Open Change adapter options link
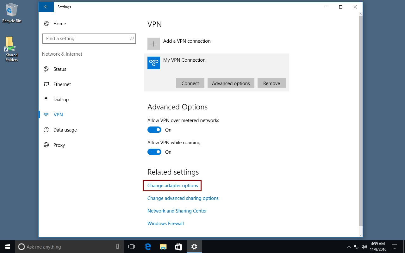Screen dimensions: 405x253 [173, 186]
